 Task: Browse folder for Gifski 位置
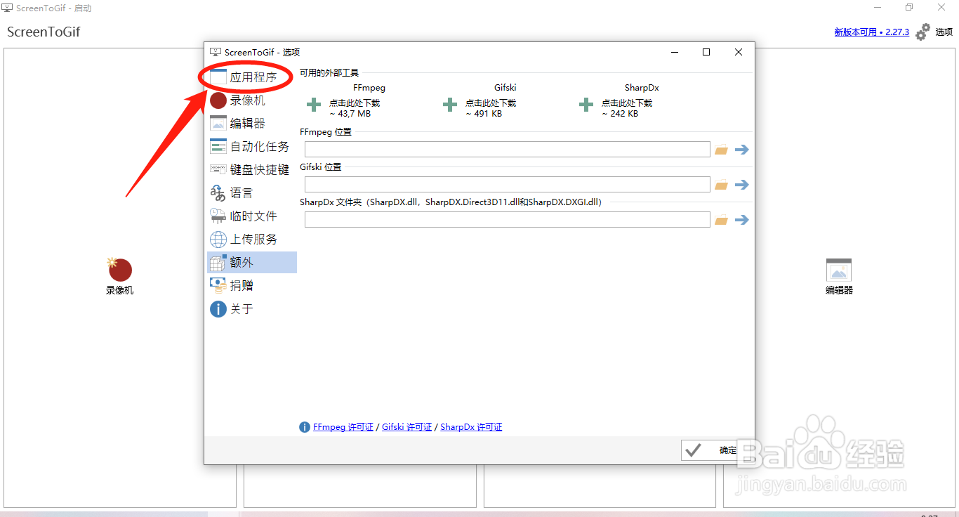(x=721, y=185)
